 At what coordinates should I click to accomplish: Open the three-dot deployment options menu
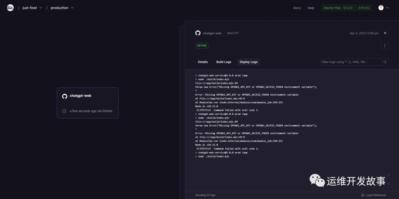pos(385,46)
